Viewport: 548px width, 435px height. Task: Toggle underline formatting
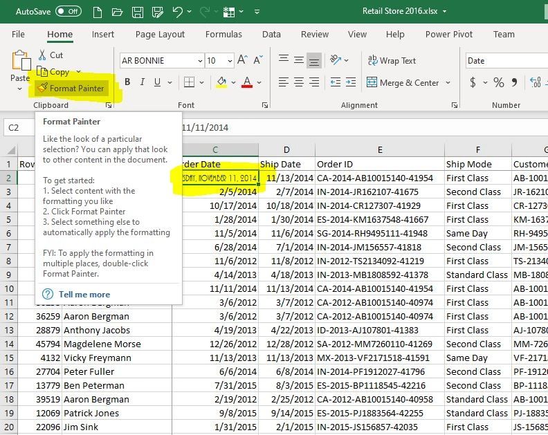pos(157,82)
